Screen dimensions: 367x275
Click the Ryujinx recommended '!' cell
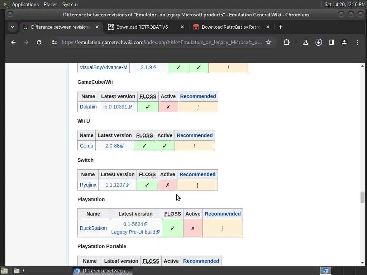[197, 185]
